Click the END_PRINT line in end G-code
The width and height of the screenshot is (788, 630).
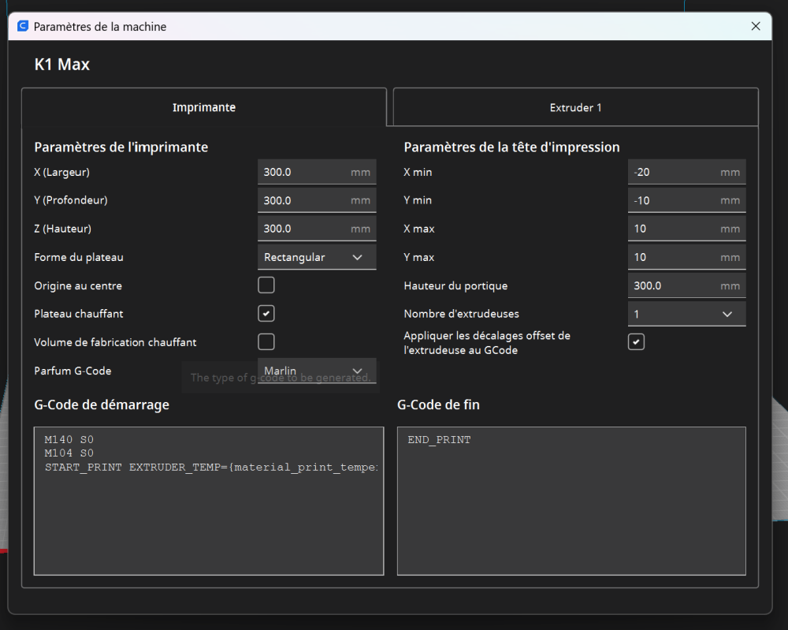[x=439, y=440]
